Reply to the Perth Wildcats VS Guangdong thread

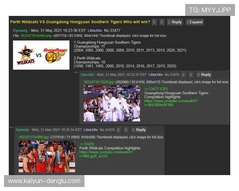point(175,22)
